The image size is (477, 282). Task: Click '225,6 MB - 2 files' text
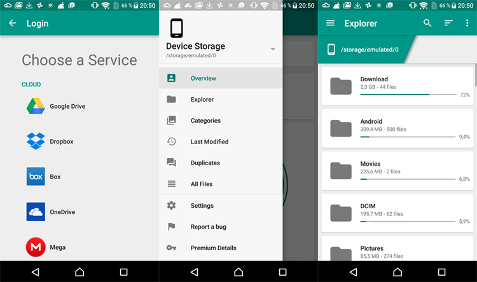point(380,171)
